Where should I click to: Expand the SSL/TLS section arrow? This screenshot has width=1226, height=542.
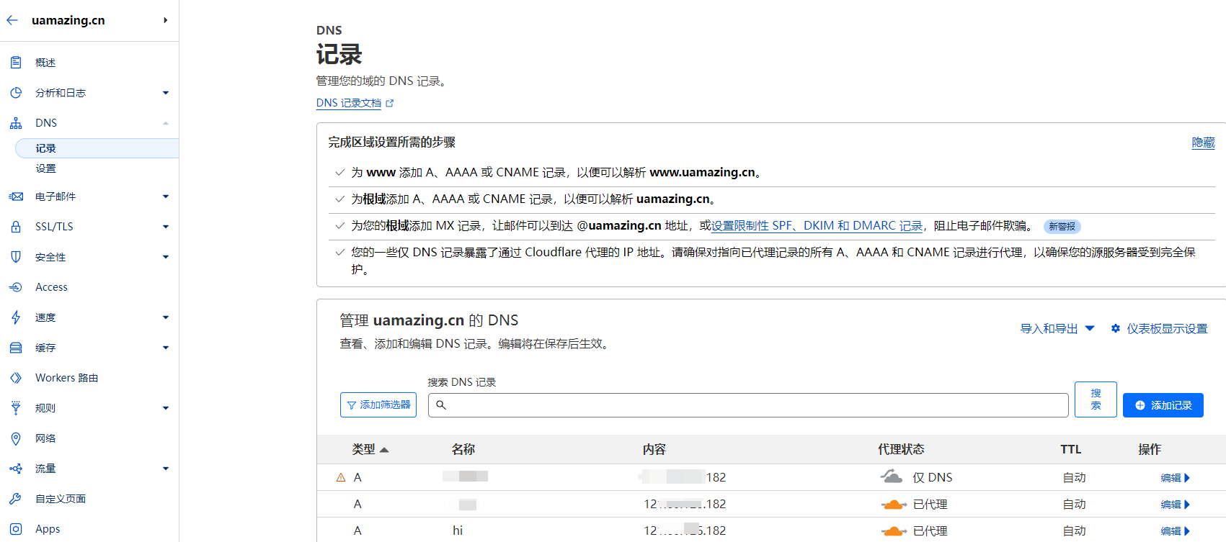[x=166, y=227]
